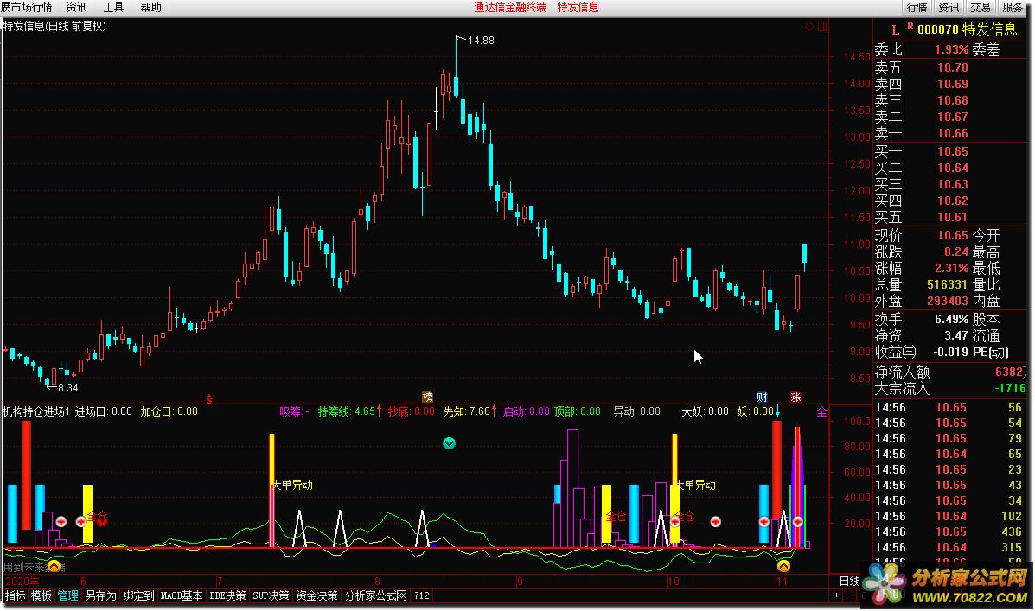Click the top-right 资讯 button

pos(949,7)
